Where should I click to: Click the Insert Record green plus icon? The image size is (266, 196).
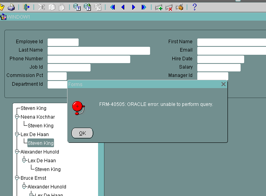point(158,7)
